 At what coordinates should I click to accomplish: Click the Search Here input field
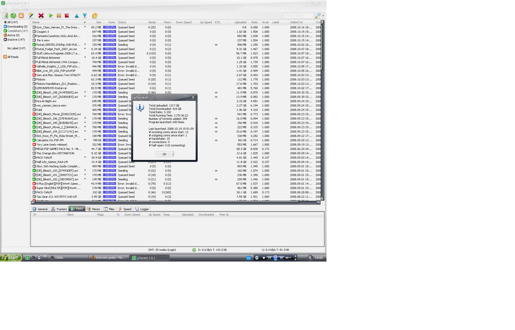coord(298,16)
